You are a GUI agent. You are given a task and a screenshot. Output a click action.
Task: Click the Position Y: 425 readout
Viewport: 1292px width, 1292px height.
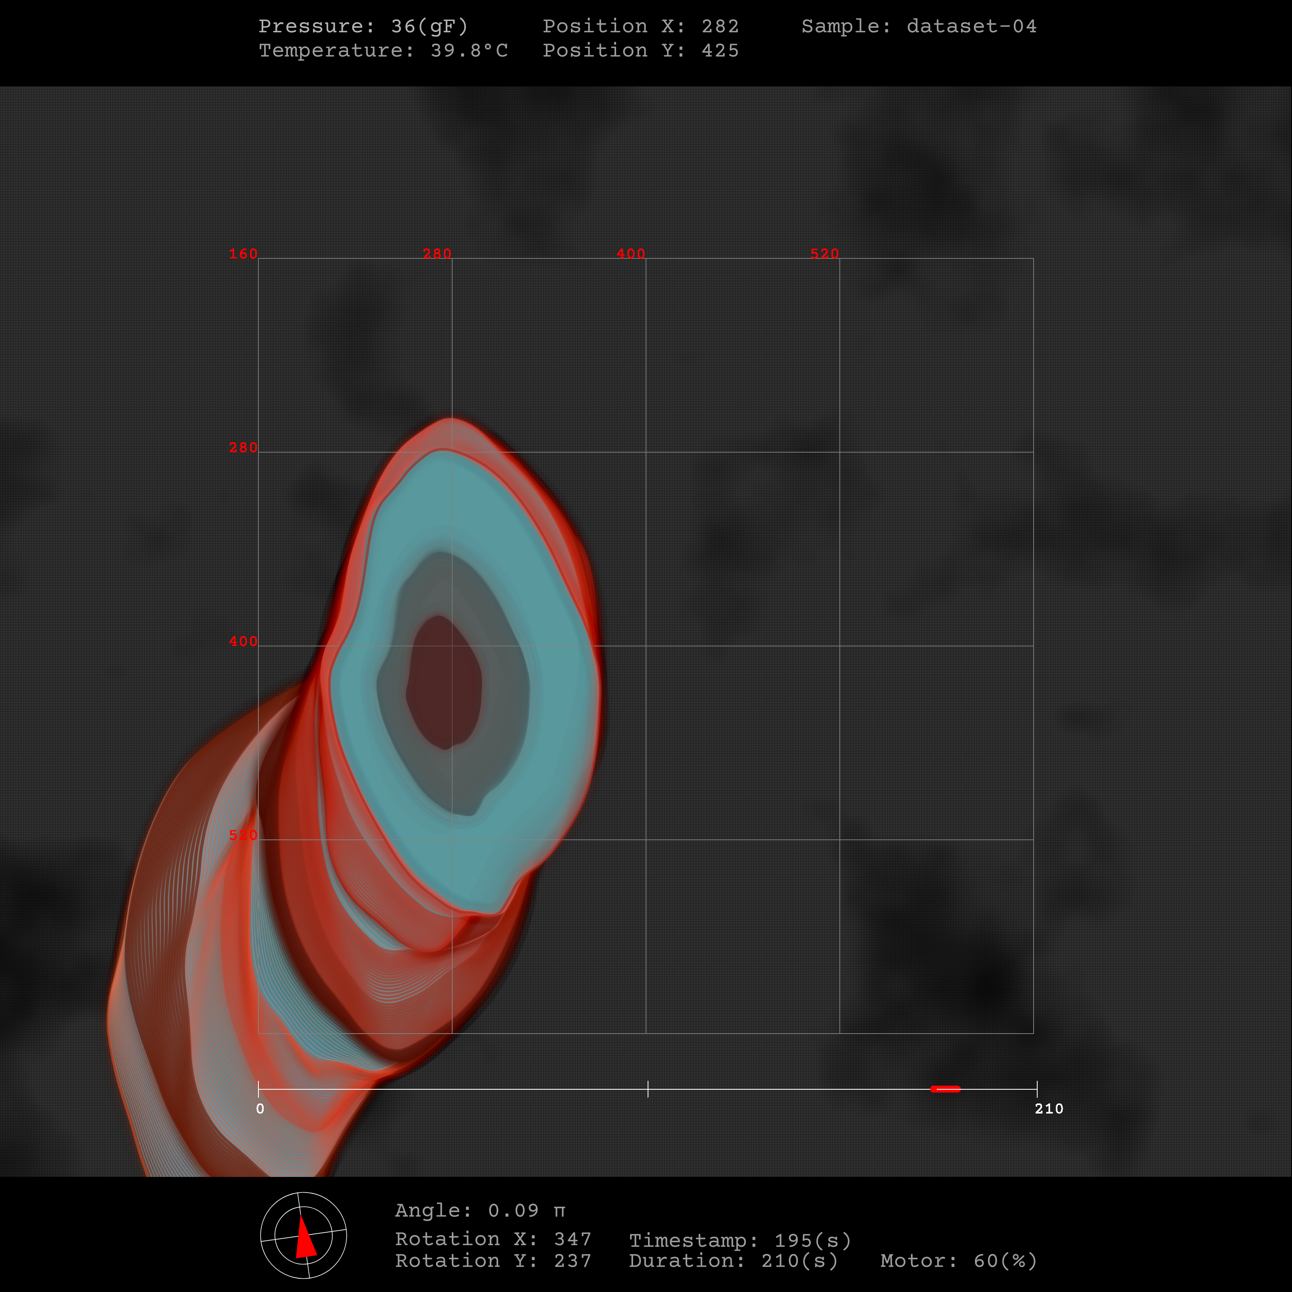pyautogui.click(x=640, y=51)
